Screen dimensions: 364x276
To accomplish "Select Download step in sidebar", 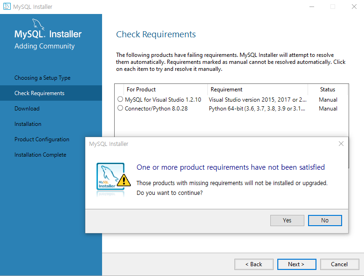I will point(27,109).
